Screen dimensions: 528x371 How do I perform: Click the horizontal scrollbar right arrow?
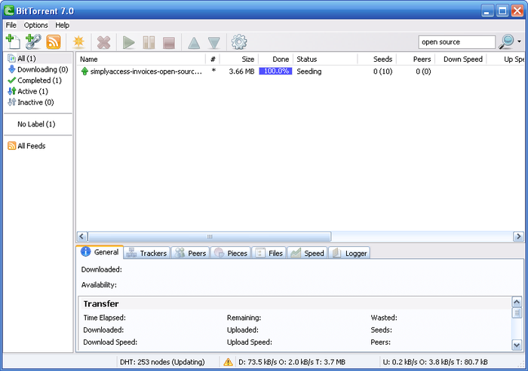(518, 236)
